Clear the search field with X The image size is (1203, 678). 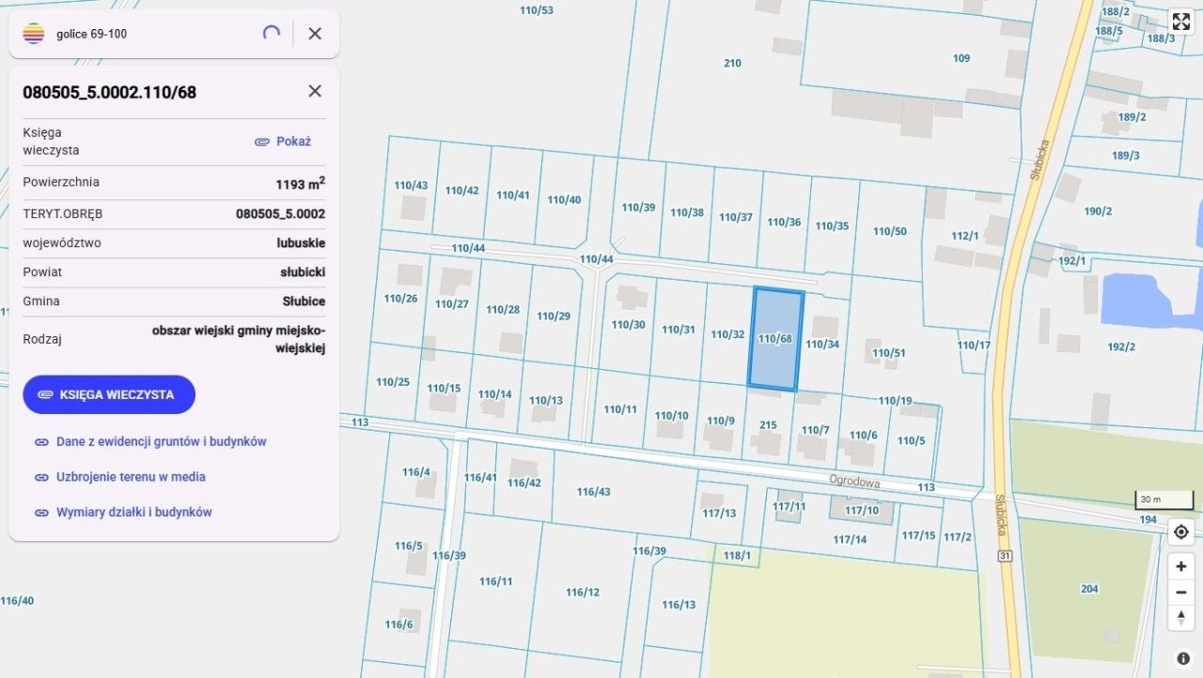(315, 34)
